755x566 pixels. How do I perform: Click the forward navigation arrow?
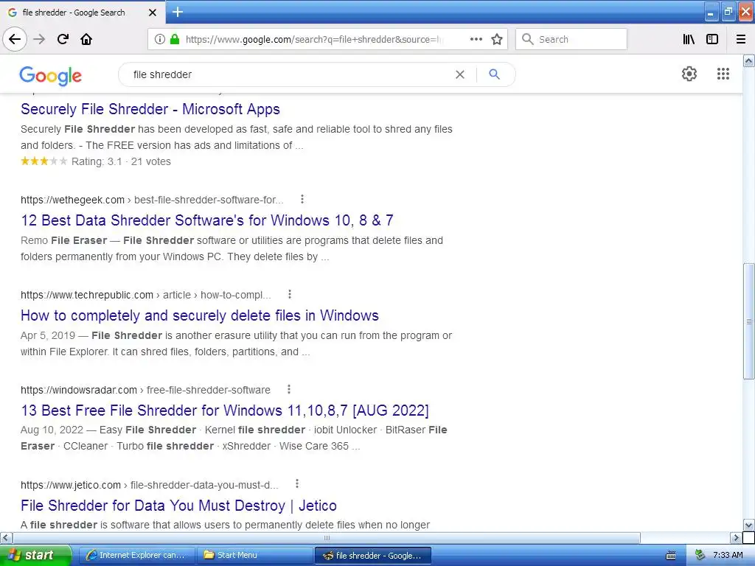[39, 39]
